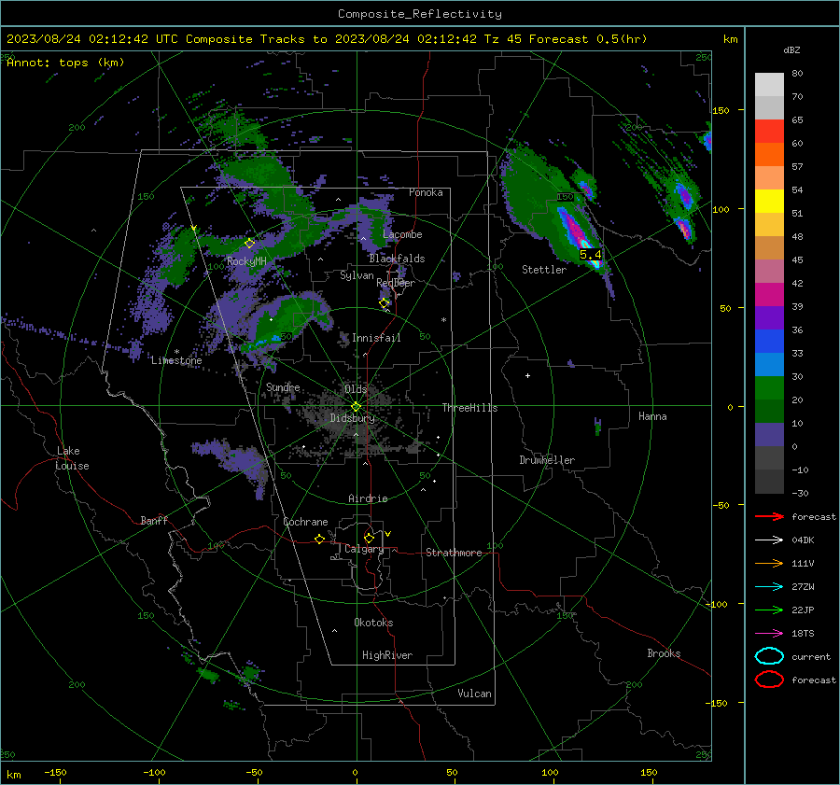The height and width of the screenshot is (785, 840).
Task: Click the Ponoka city label
Action: [426, 192]
